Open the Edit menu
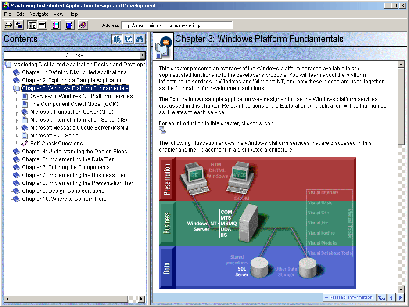Viewport: 409px width, 307px height. coord(20,14)
